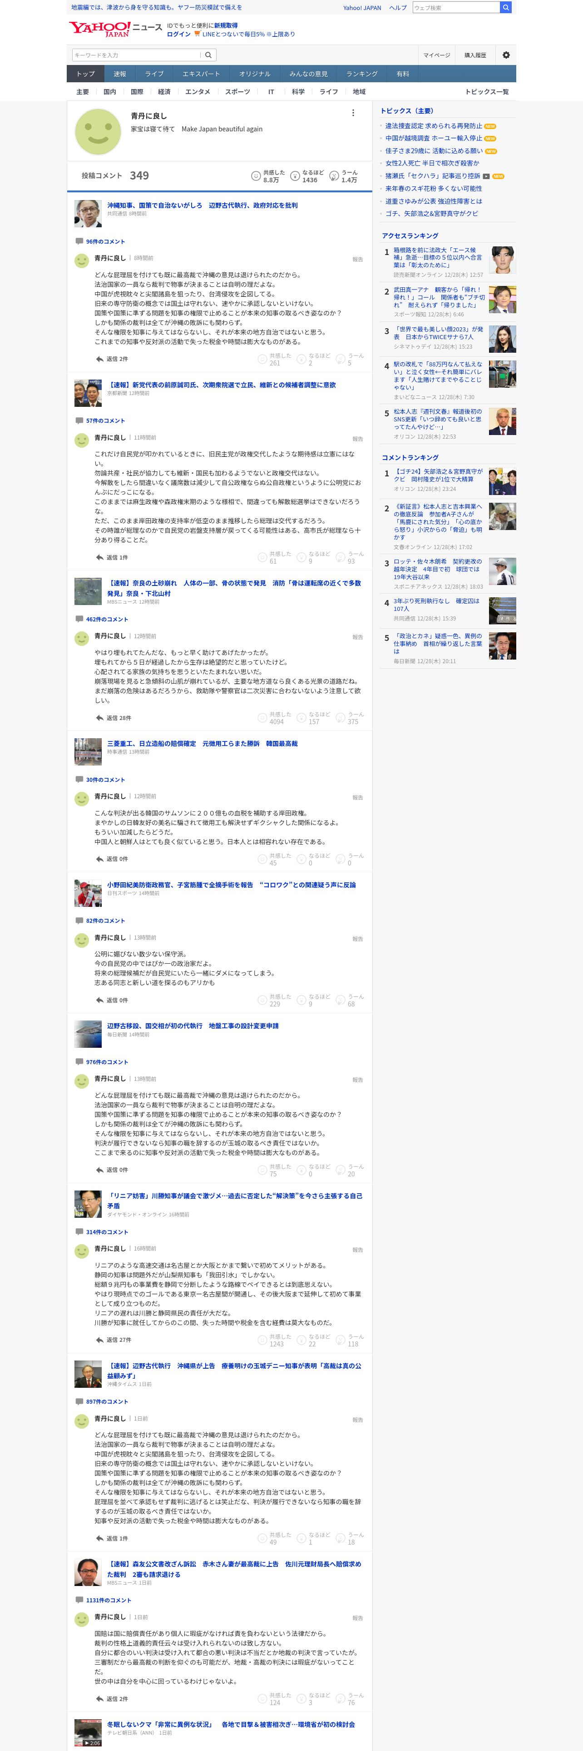
Task: Click inside the ウェブ検索 field
Action: [456, 7]
